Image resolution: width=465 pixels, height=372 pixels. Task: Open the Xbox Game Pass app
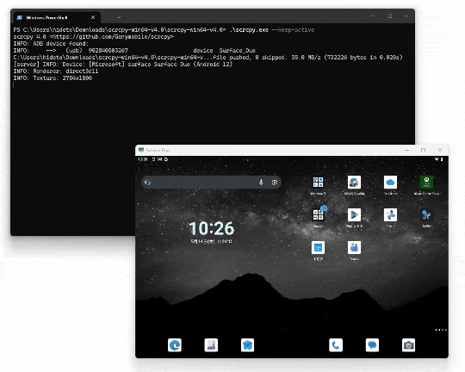426,183
